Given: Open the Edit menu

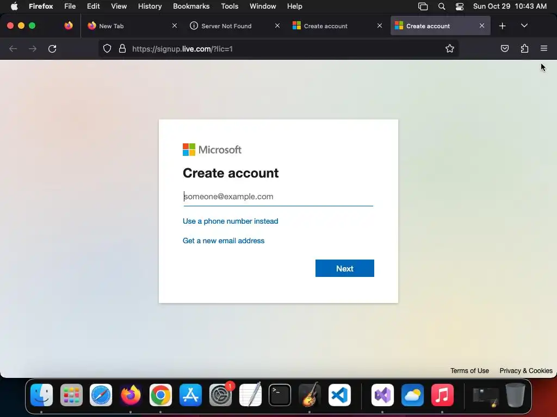Looking at the screenshot, I should coord(94,6).
